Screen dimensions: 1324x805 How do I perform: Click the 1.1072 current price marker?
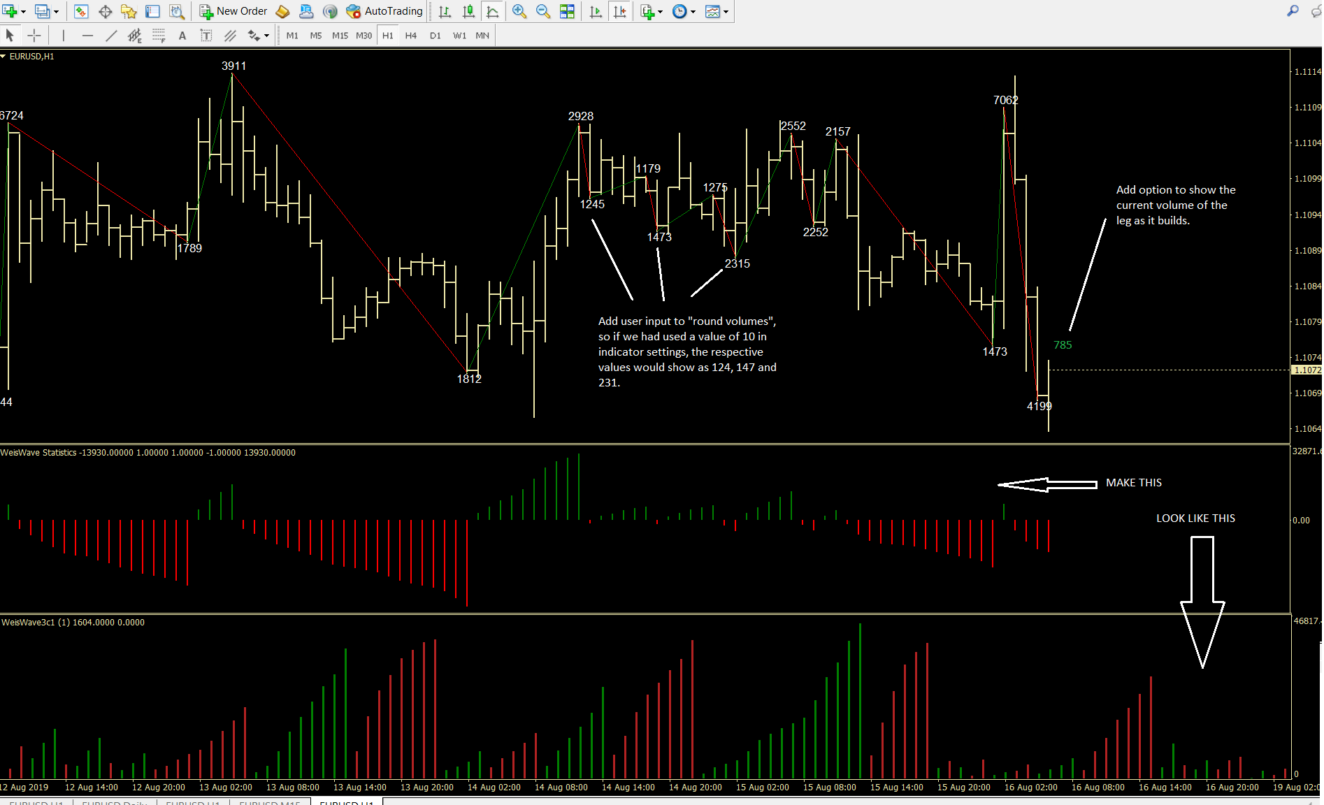tap(1307, 370)
